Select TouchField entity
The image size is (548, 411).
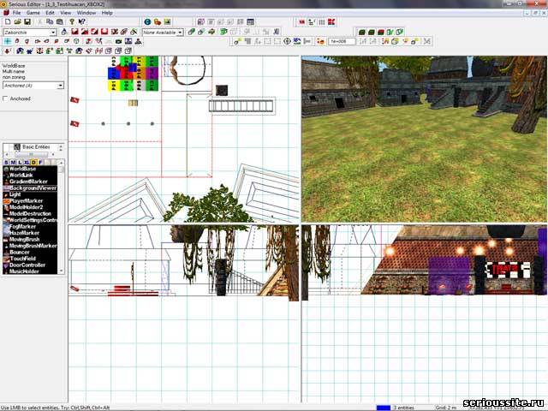click(30, 259)
